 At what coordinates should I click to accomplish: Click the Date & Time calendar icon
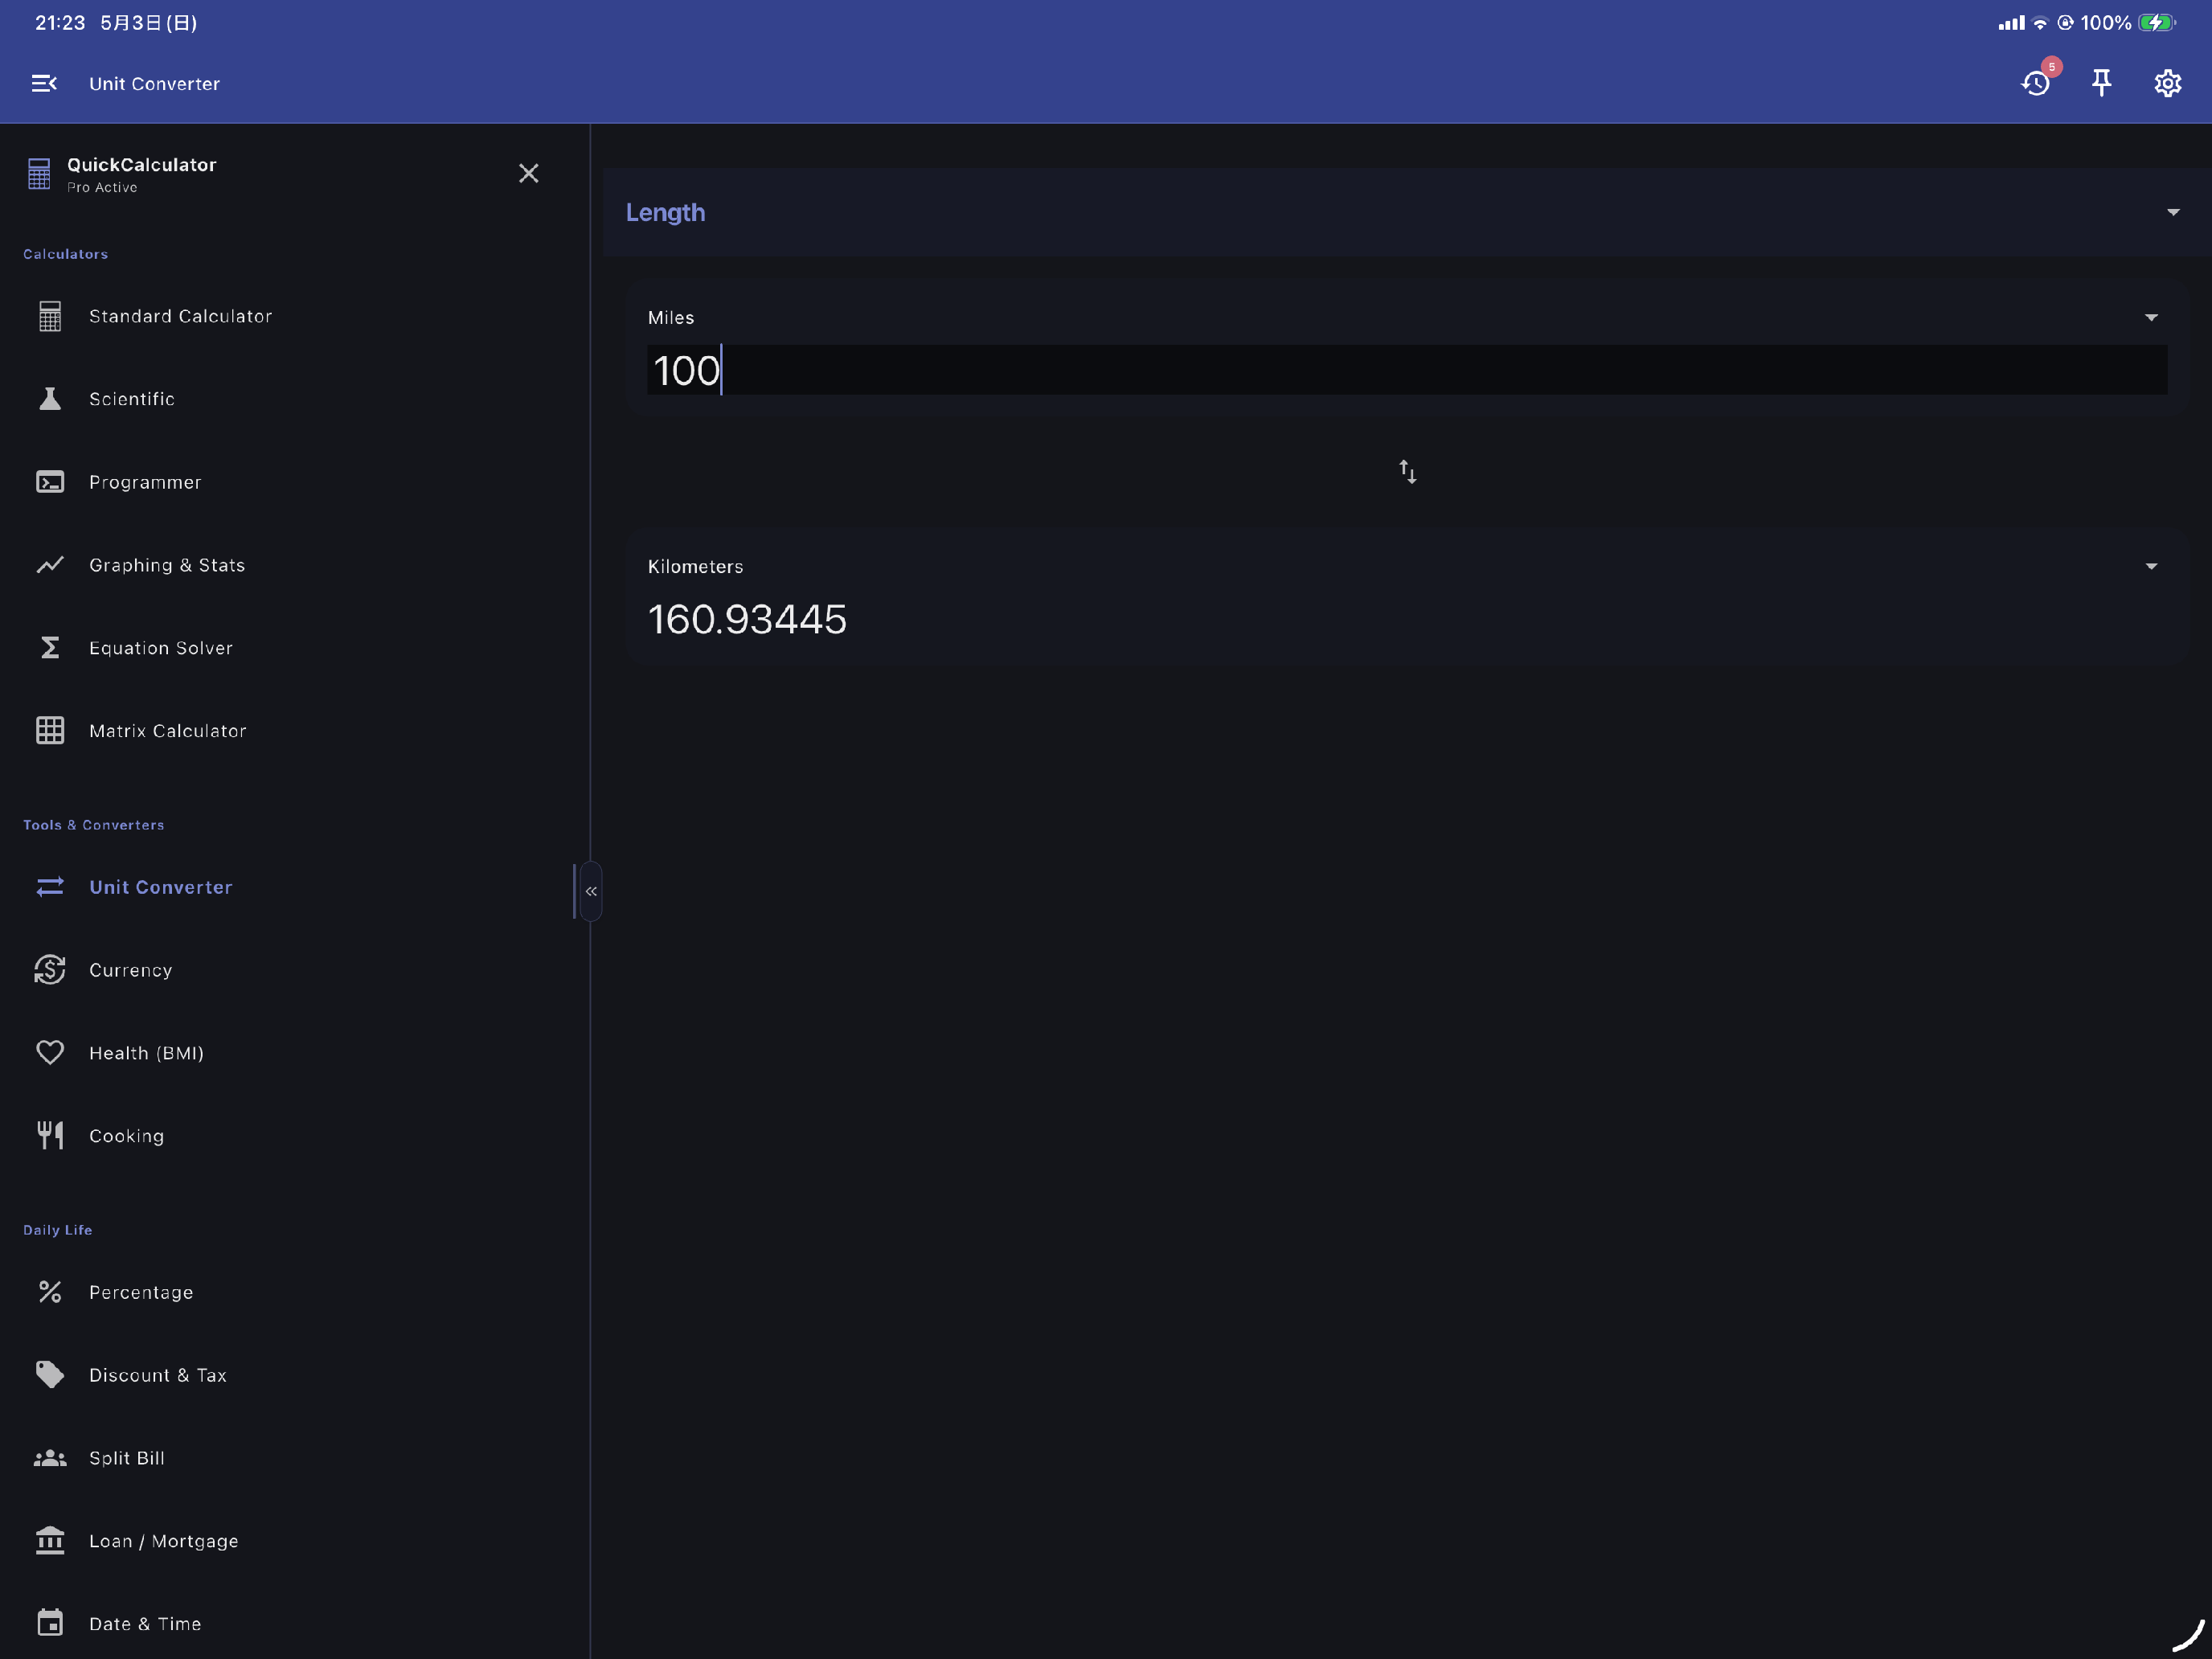pos(50,1624)
